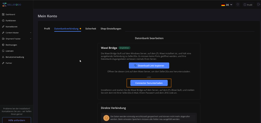Click the logout icon at top right
Viewport: 261px width, 123px height.
258,5
